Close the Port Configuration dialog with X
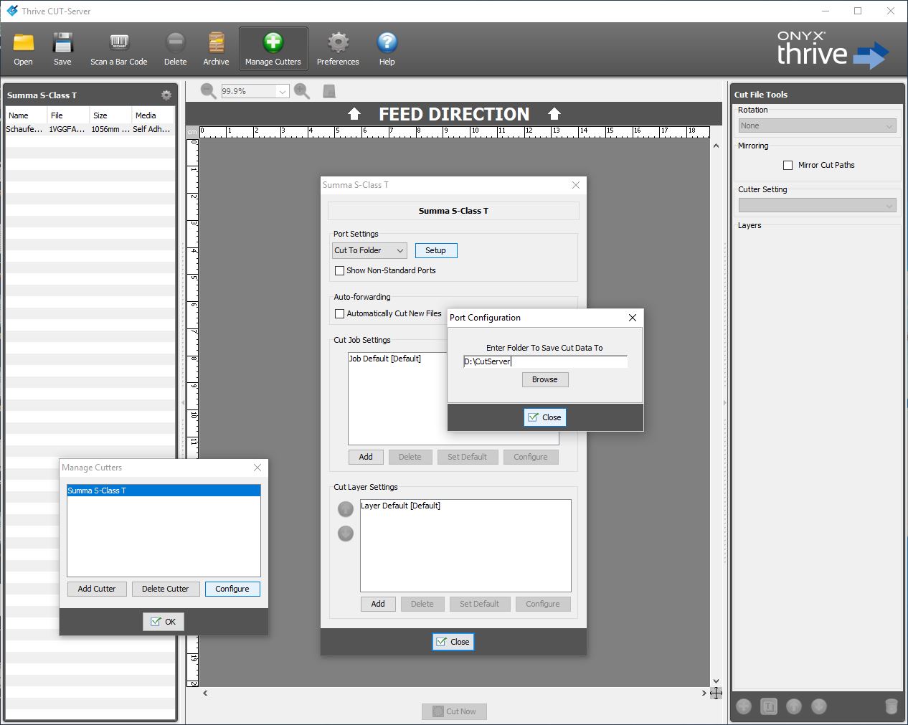Image resolution: width=908 pixels, height=725 pixels. click(x=633, y=318)
